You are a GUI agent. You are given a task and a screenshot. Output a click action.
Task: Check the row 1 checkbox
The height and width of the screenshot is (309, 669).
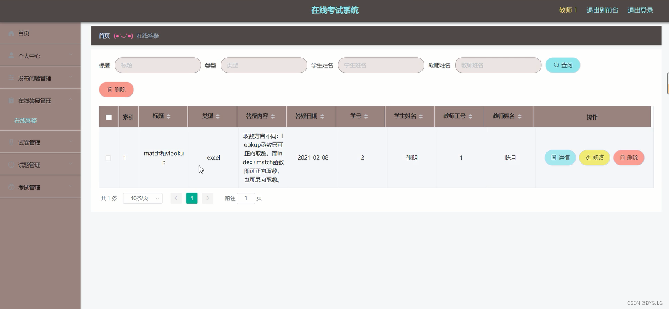pyautogui.click(x=108, y=158)
